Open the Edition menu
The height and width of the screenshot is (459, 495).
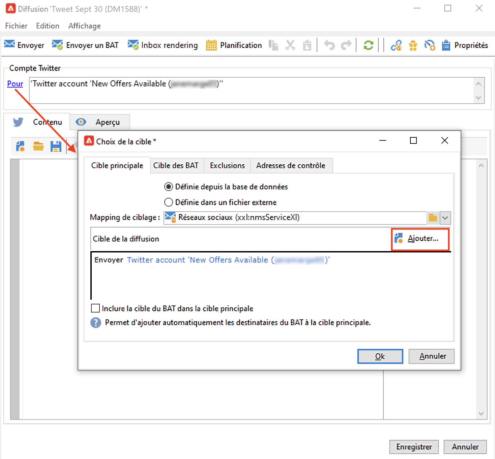coord(48,26)
